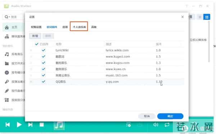
Task: Select the www.kugeci.com description cell
Action: [x=118, y=56]
